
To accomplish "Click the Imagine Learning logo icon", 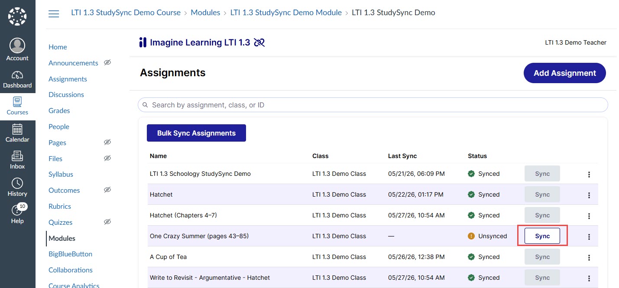I will tap(143, 42).
